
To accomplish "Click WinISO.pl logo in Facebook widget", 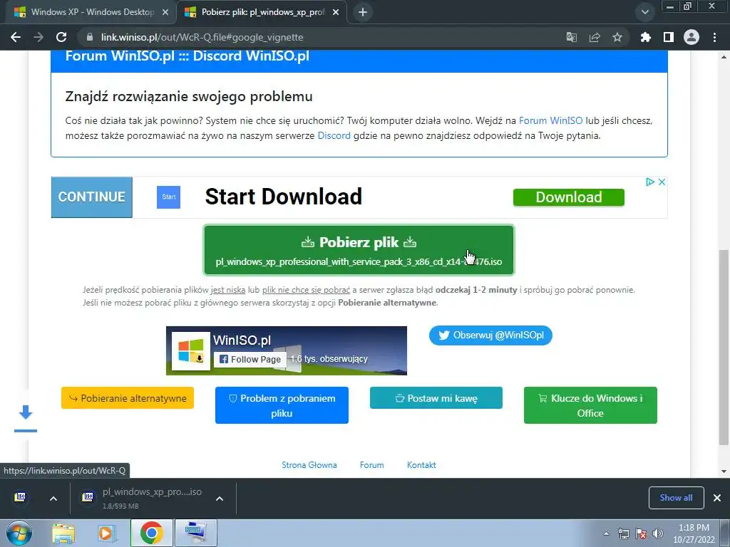I will point(191,351).
